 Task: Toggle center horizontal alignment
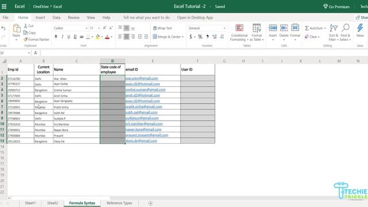pos(126,37)
